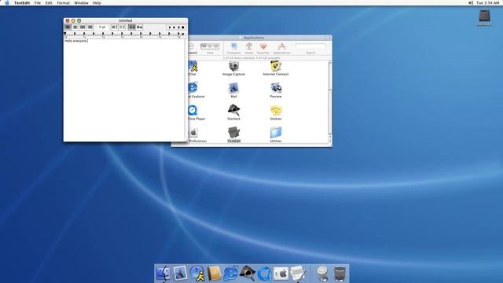Open the TextEdit application menu
The height and width of the screenshot is (283, 503).
click(x=22, y=3)
